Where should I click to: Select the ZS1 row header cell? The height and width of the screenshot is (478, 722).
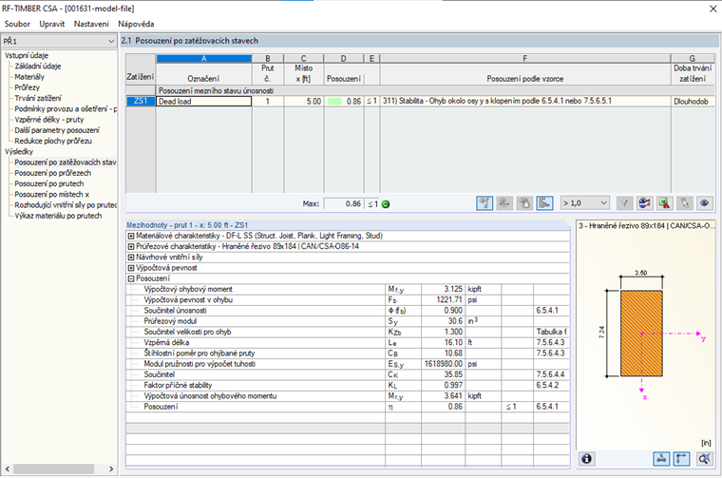[141, 102]
